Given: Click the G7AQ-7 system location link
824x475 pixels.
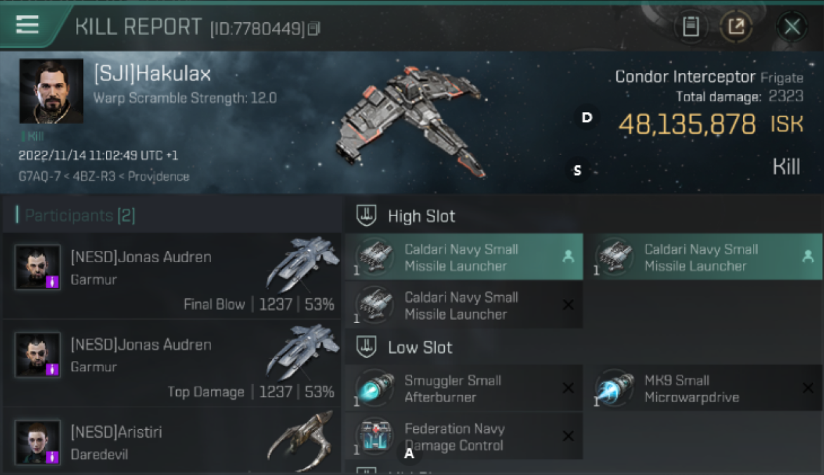Looking at the screenshot, I should click(x=37, y=177).
